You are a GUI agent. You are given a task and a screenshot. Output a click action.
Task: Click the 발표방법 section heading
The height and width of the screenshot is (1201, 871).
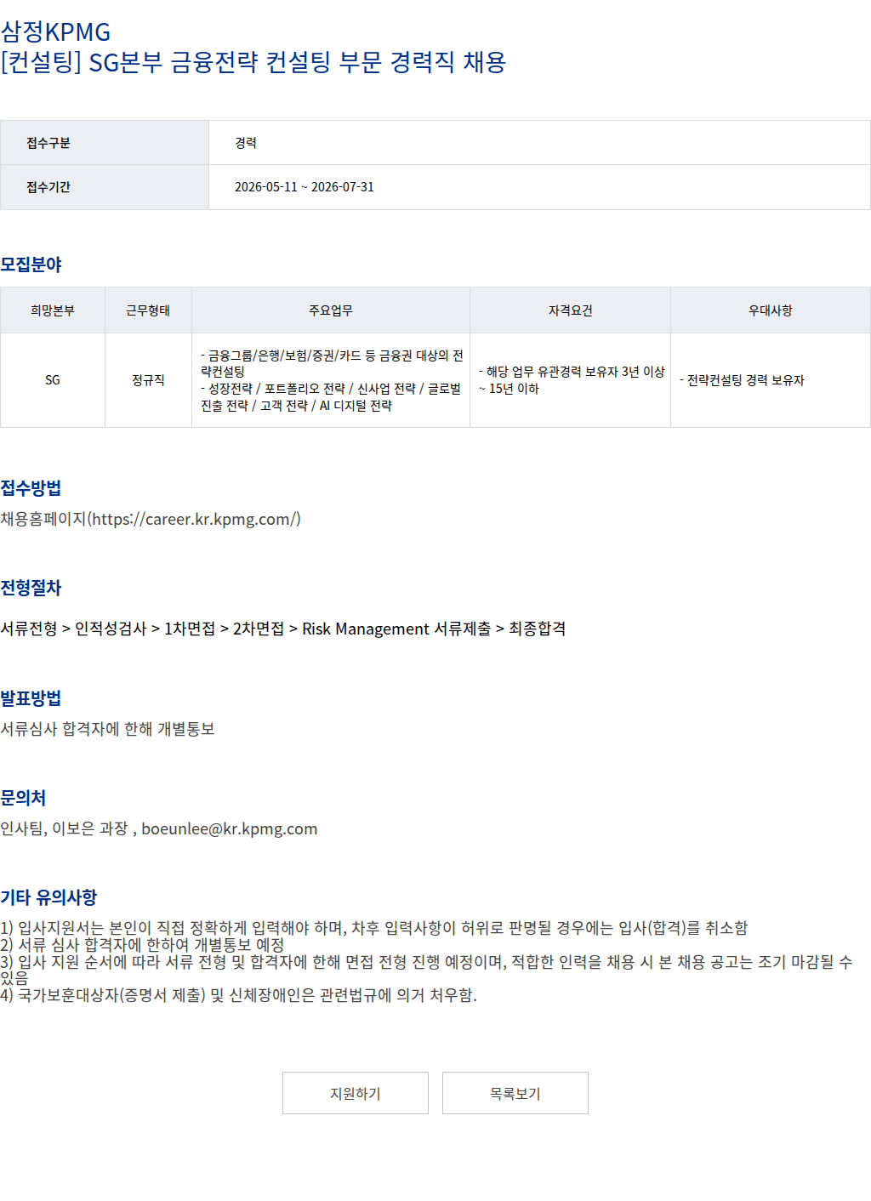tap(31, 698)
